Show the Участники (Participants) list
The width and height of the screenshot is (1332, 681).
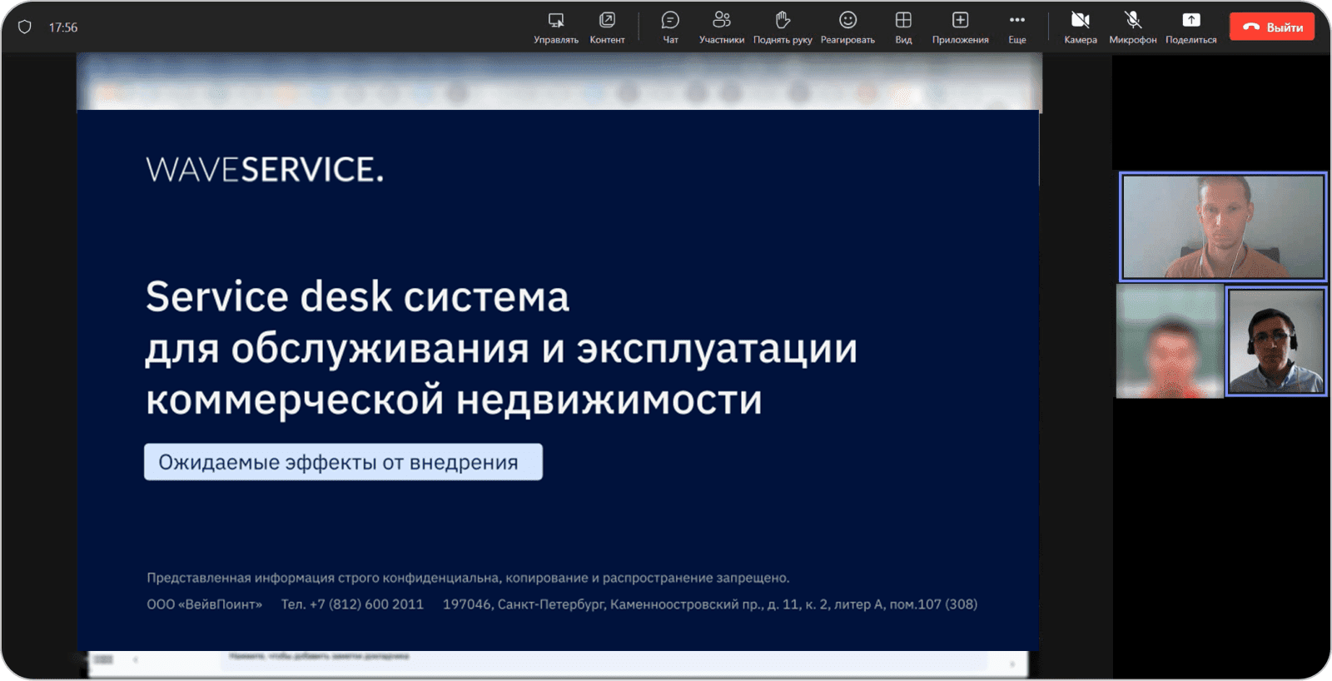pos(721,27)
